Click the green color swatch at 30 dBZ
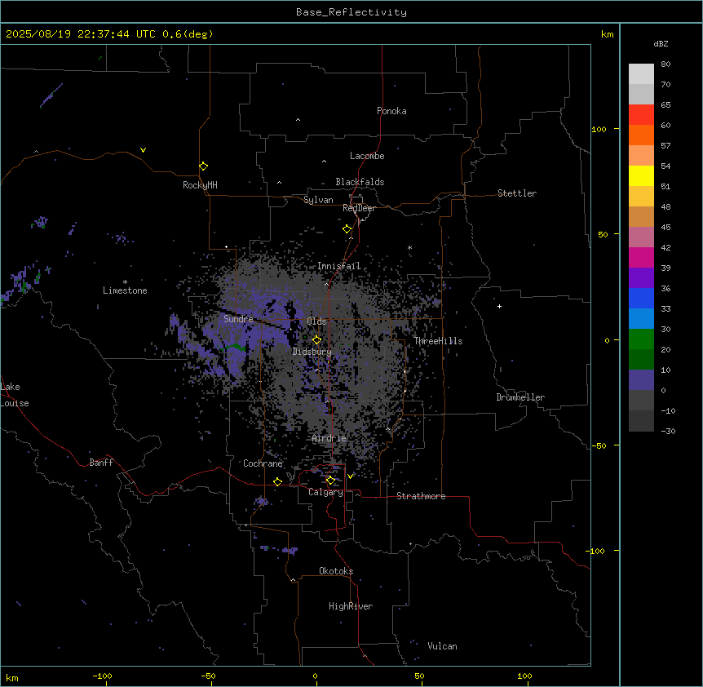 (641, 339)
